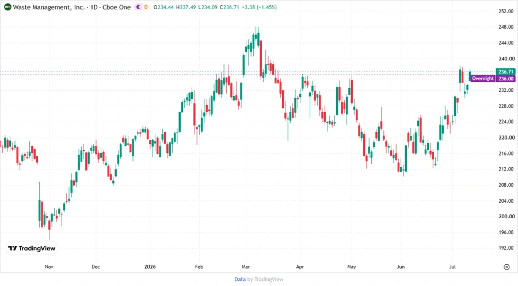Click the 252.00 price axis label
518x286 pixels.
506,11
